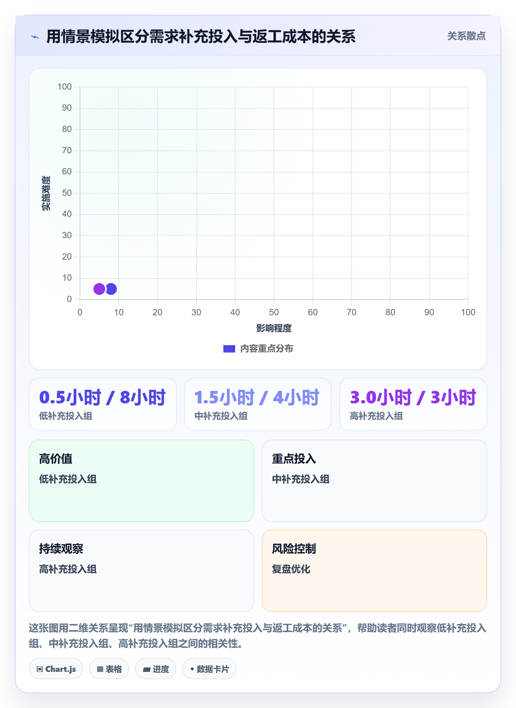Select the purple scatter point on the chart
Viewport: 516px width, 708px height.
(x=99, y=289)
